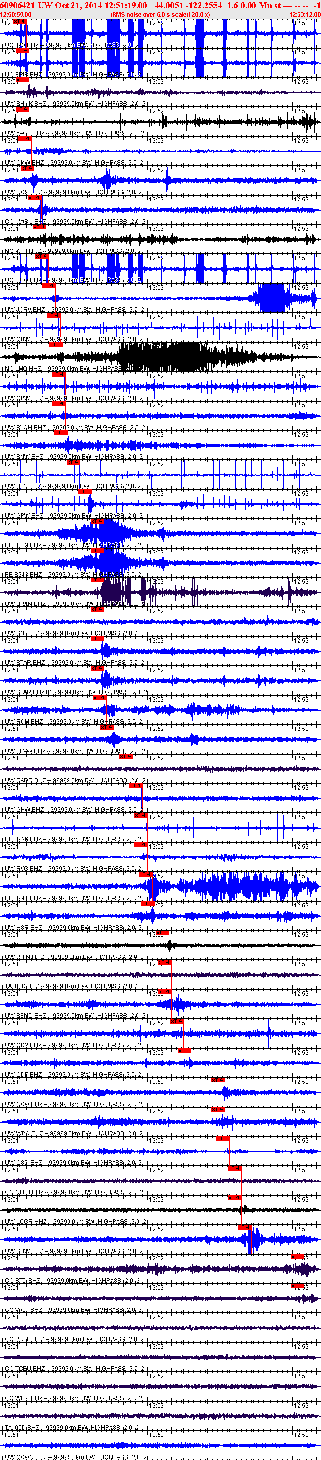Image resolution: width=321 pixels, height=1460 pixels.
Task: Select the CN.NLLB.BHZ station label
Action: pyautogui.click(x=24, y=1193)
